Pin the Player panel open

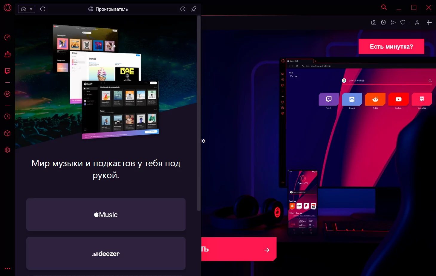pyautogui.click(x=194, y=9)
